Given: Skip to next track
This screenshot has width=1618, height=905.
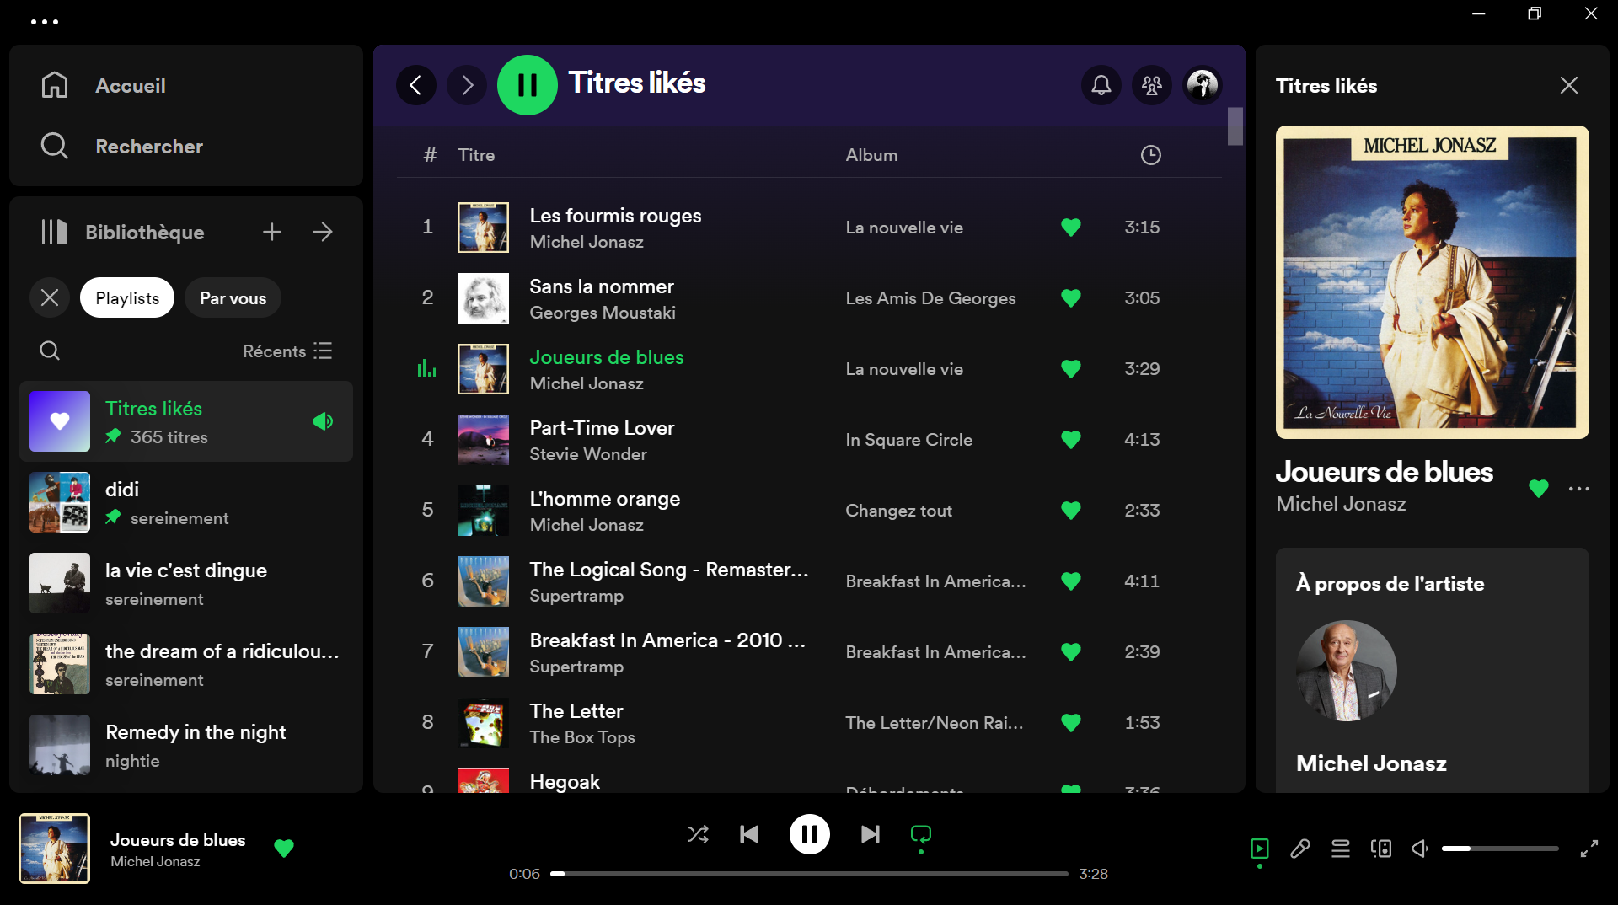Looking at the screenshot, I should pos(871,834).
